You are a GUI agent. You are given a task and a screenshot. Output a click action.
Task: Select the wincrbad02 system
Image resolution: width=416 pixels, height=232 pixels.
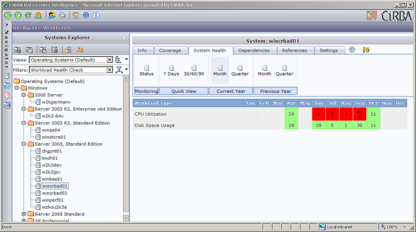[x=54, y=193]
